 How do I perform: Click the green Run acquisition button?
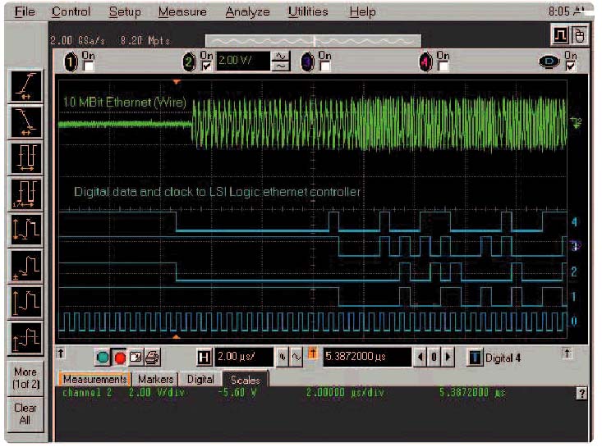tap(103, 358)
